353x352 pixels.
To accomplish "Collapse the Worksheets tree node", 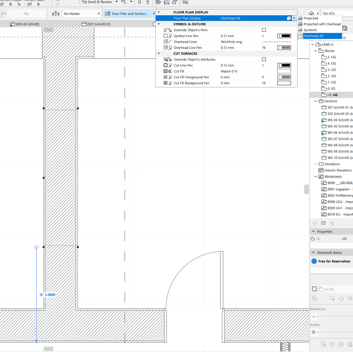I will (x=316, y=177).
